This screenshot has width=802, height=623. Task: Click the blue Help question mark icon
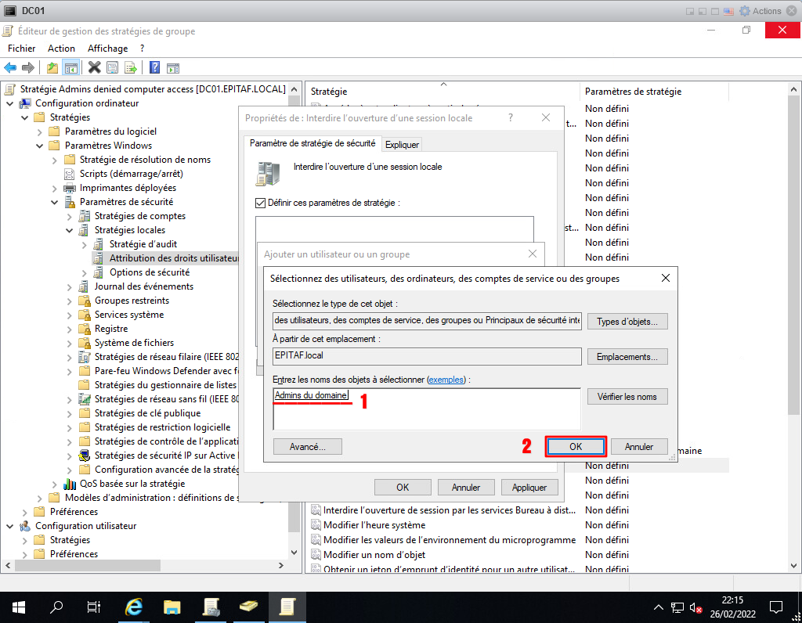tap(155, 68)
